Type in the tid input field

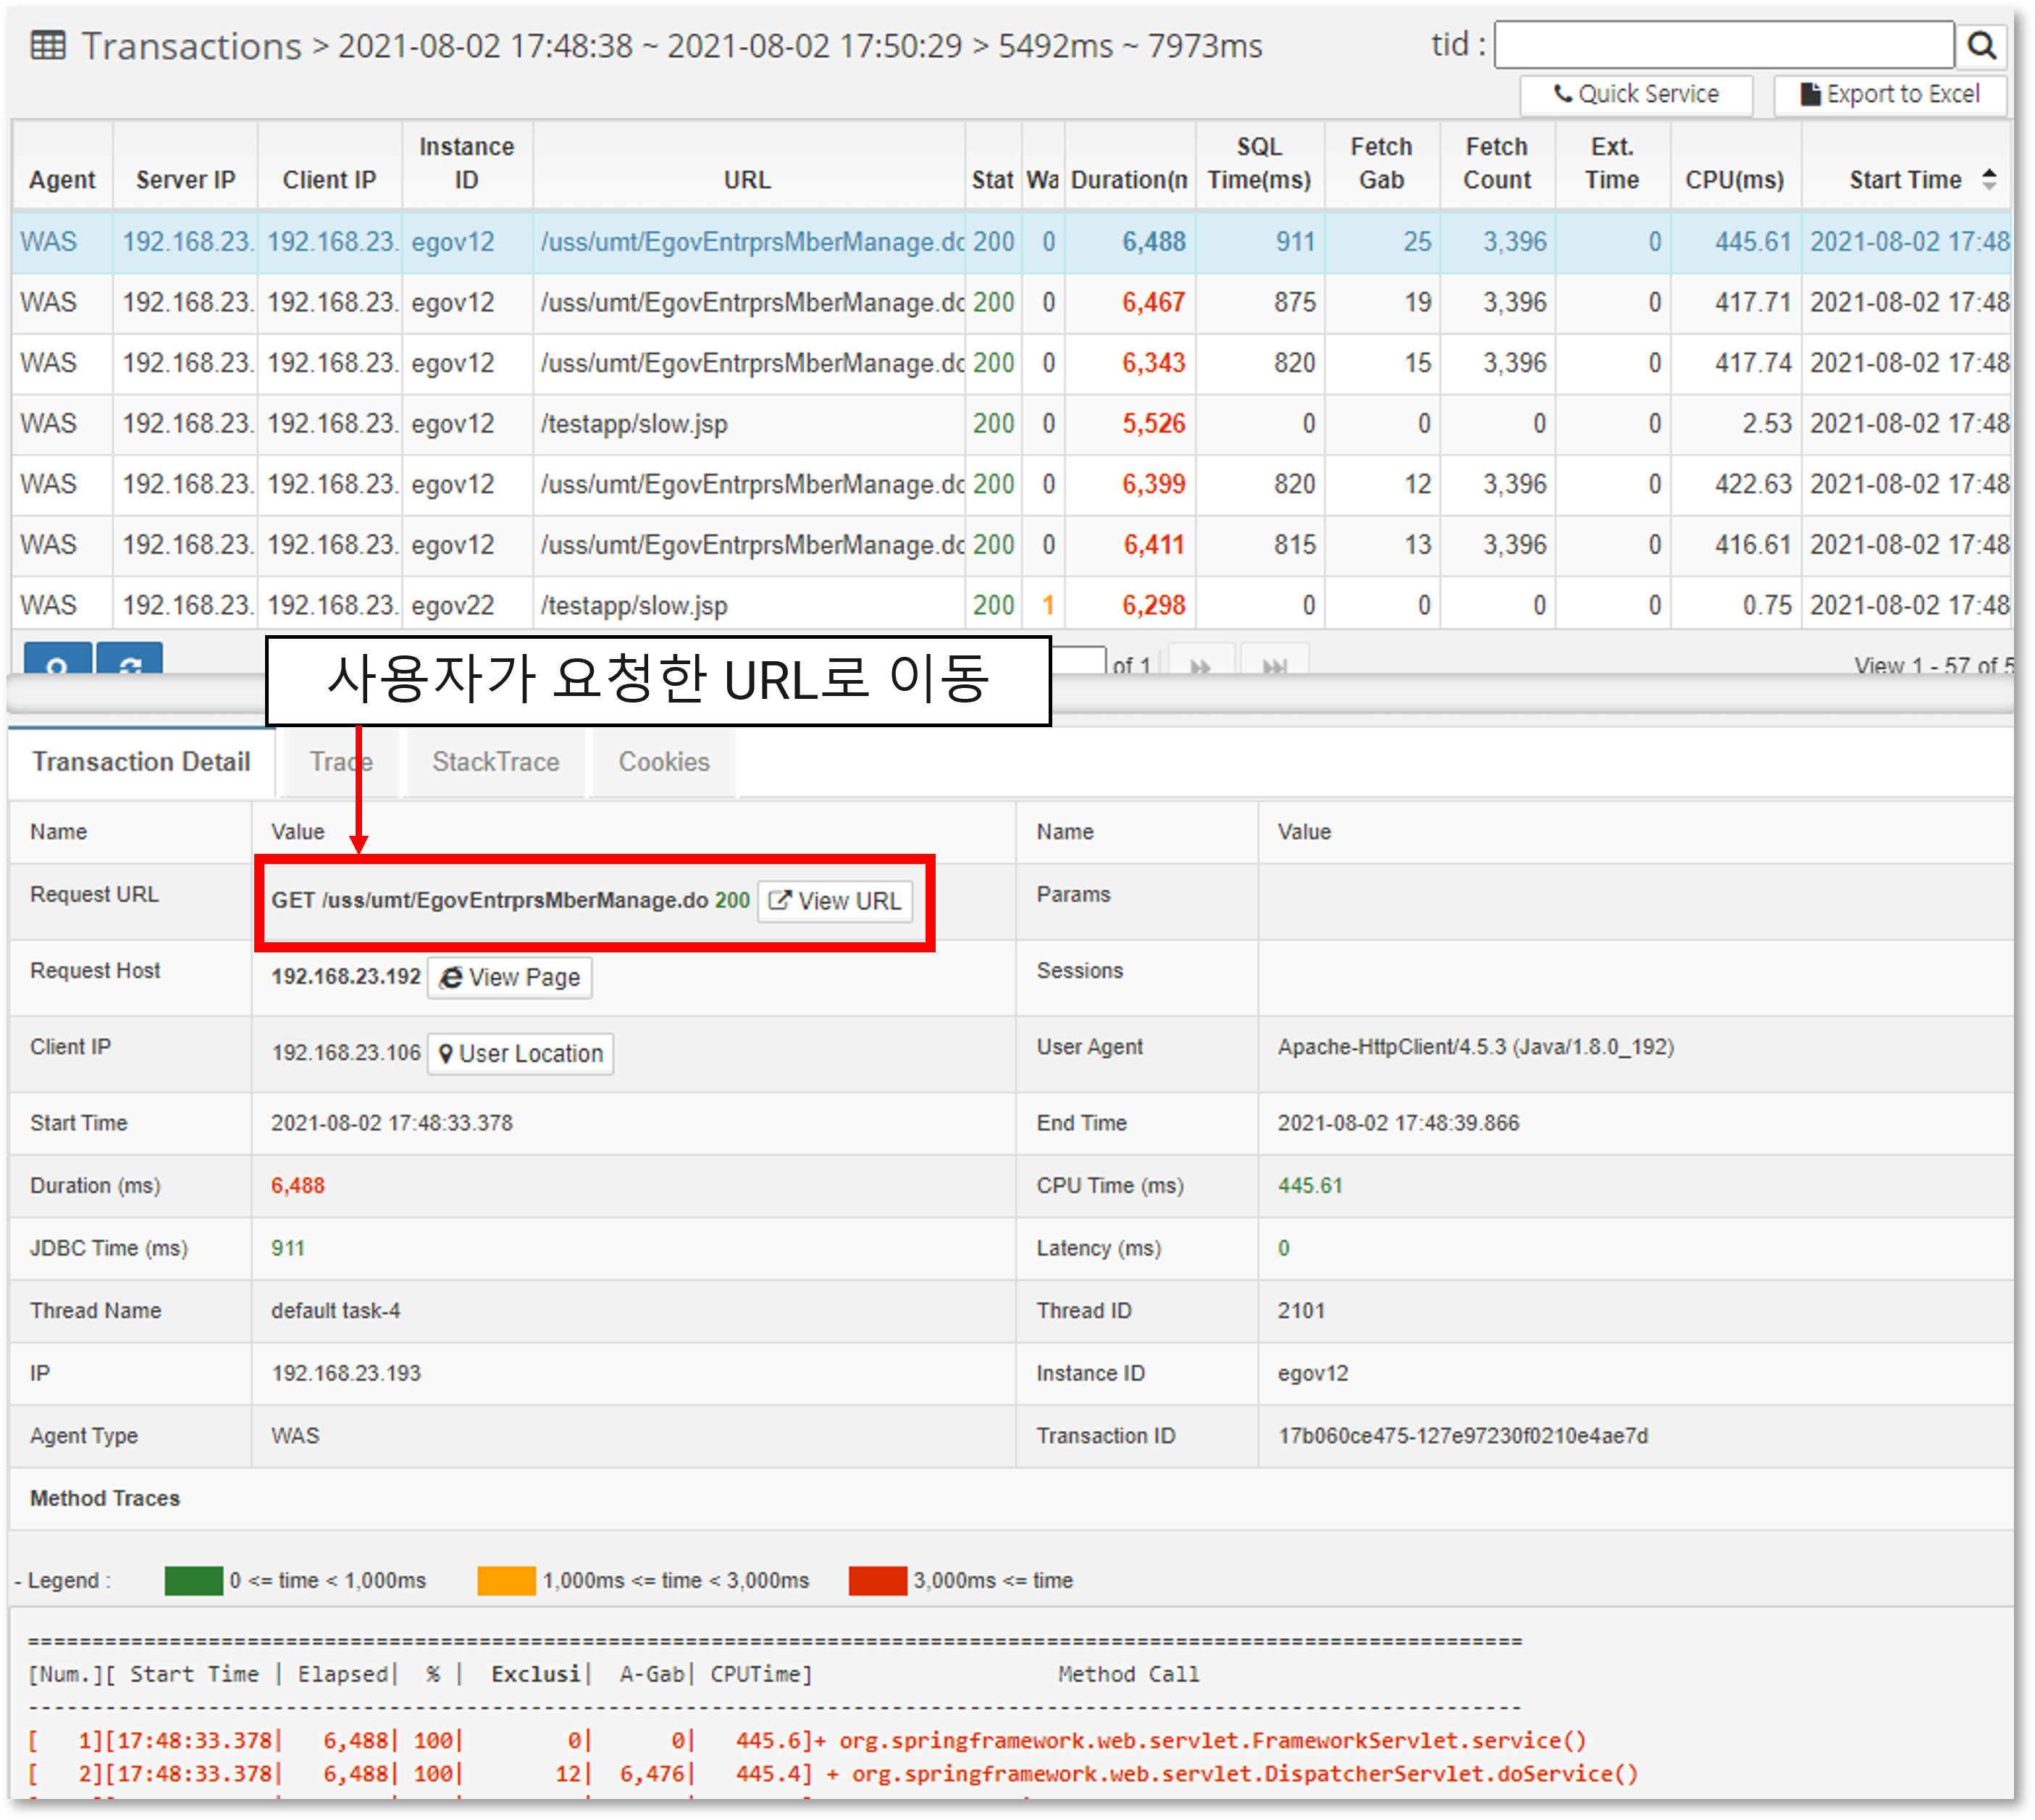1723,45
